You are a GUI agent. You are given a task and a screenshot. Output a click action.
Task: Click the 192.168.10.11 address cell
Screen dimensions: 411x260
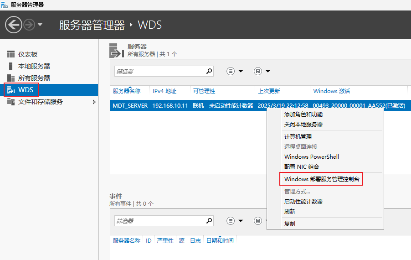(170, 105)
